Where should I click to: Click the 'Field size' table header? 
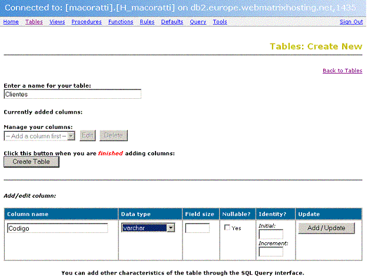pos(200,214)
